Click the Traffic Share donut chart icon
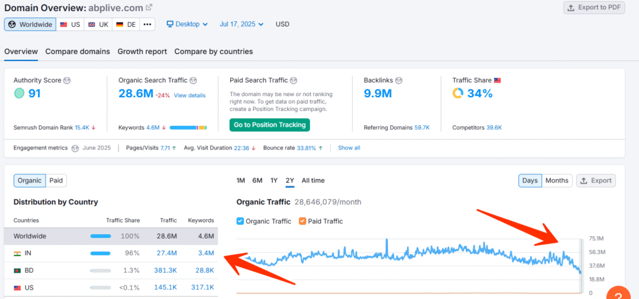639x299 pixels. [457, 93]
